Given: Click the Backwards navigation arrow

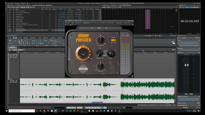Looking at the screenshot, I should point(10,41).
